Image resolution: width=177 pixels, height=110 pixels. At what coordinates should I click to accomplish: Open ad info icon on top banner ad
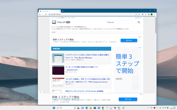[139, 37]
